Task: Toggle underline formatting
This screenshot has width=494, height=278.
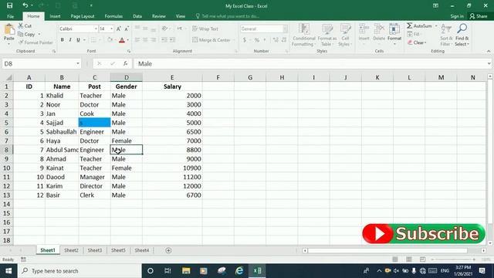Action: click(78, 40)
